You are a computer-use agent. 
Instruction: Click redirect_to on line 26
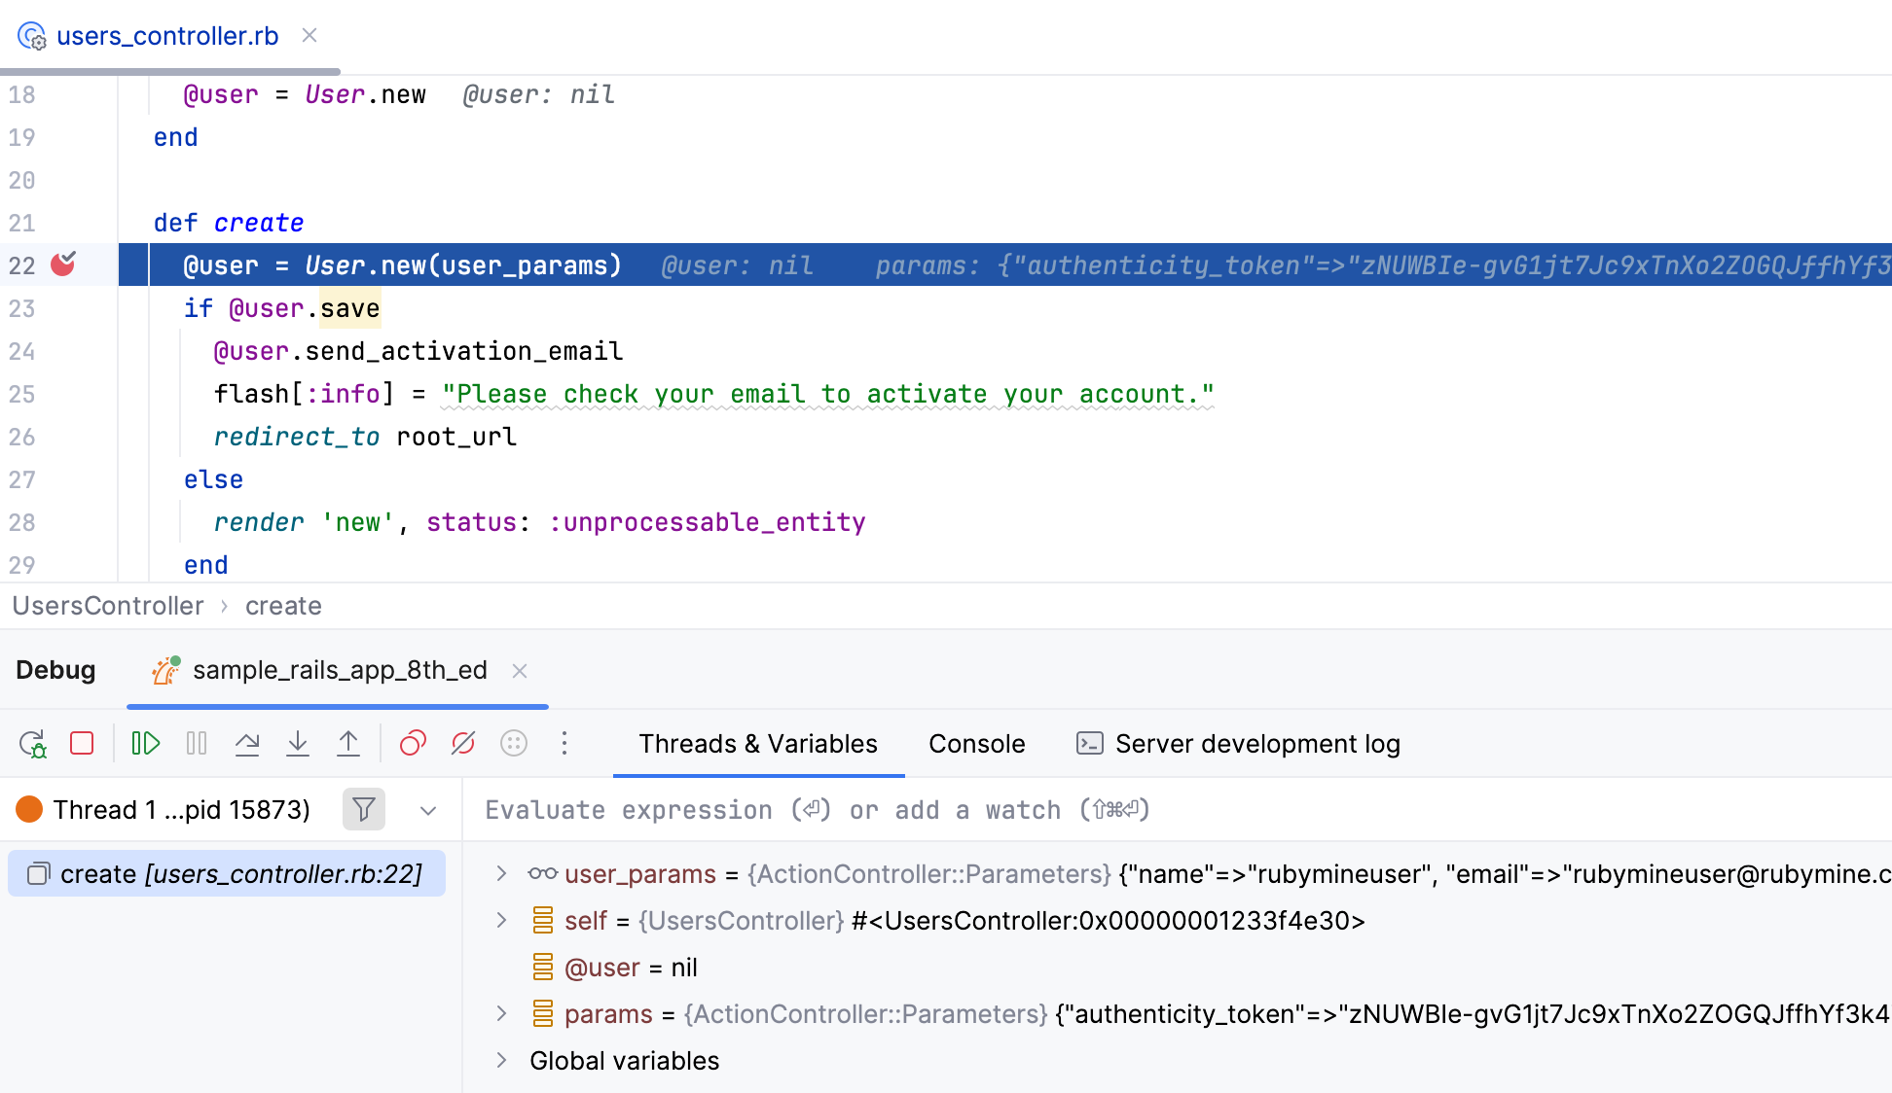(x=297, y=437)
